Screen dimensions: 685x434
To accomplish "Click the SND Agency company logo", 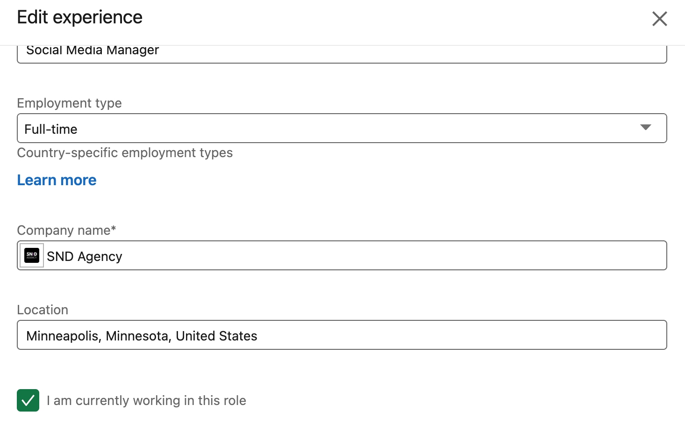I will point(31,255).
